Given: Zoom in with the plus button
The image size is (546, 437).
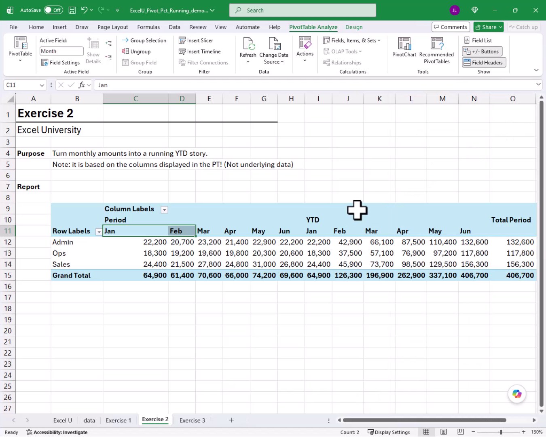Looking at the screenshot, I should coord(524,432).
